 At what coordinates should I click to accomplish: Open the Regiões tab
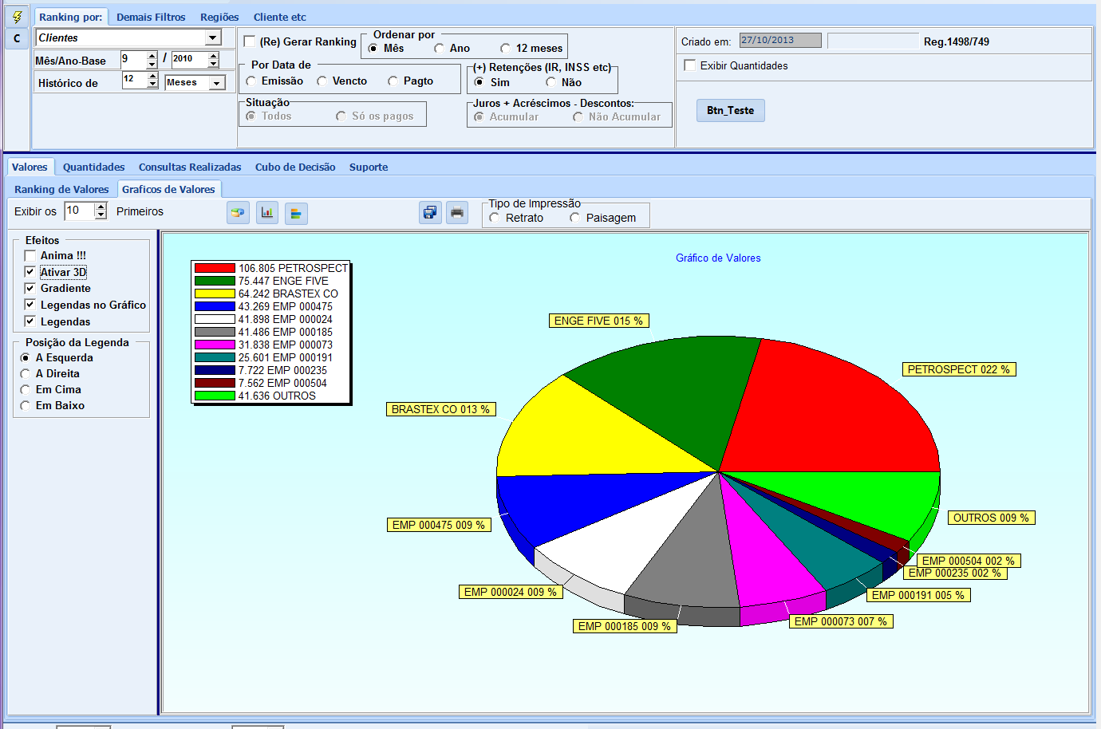(219, 17)
